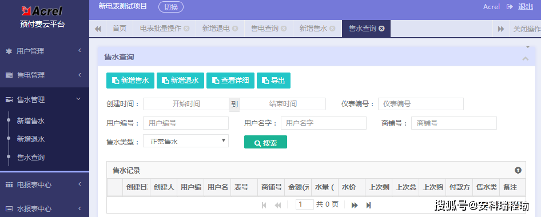
Task: Open the 售水类型 dropdown
Action: point(186,141)
